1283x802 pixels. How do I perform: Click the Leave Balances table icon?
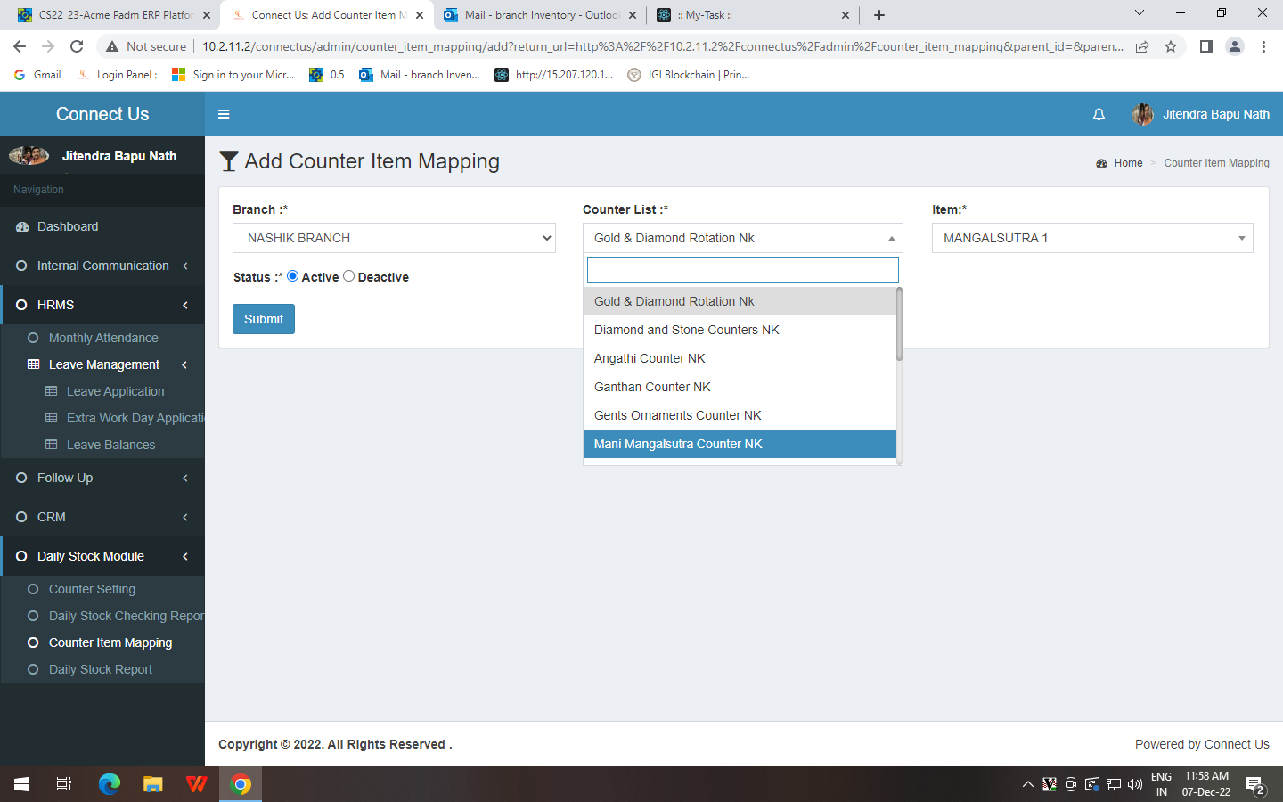pyautogui.click(x=52, y=445)
